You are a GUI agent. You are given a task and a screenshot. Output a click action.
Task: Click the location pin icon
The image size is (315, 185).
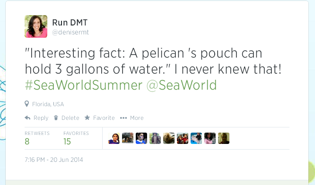coord(26,104)
